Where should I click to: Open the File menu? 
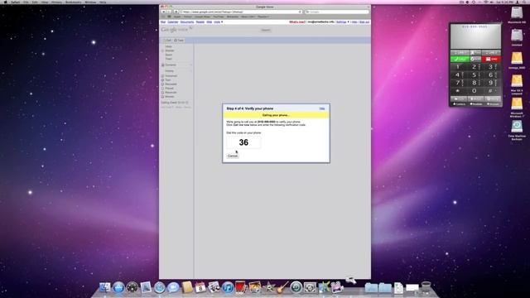(x=26, y=2)
